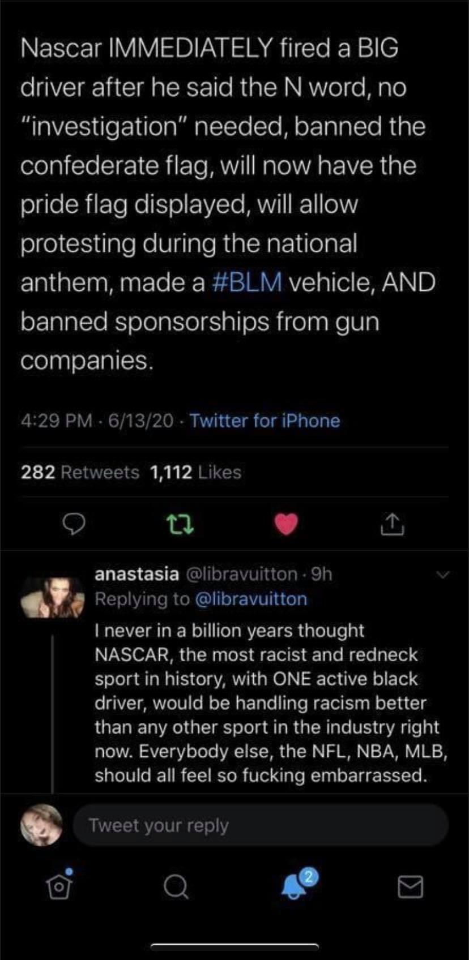Expand the reply options chevron

[443, 575]
